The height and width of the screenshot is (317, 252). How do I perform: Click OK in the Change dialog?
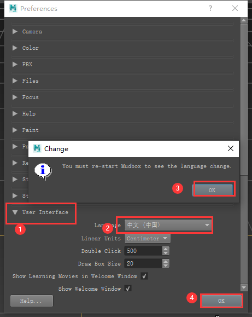pos(213,190)
